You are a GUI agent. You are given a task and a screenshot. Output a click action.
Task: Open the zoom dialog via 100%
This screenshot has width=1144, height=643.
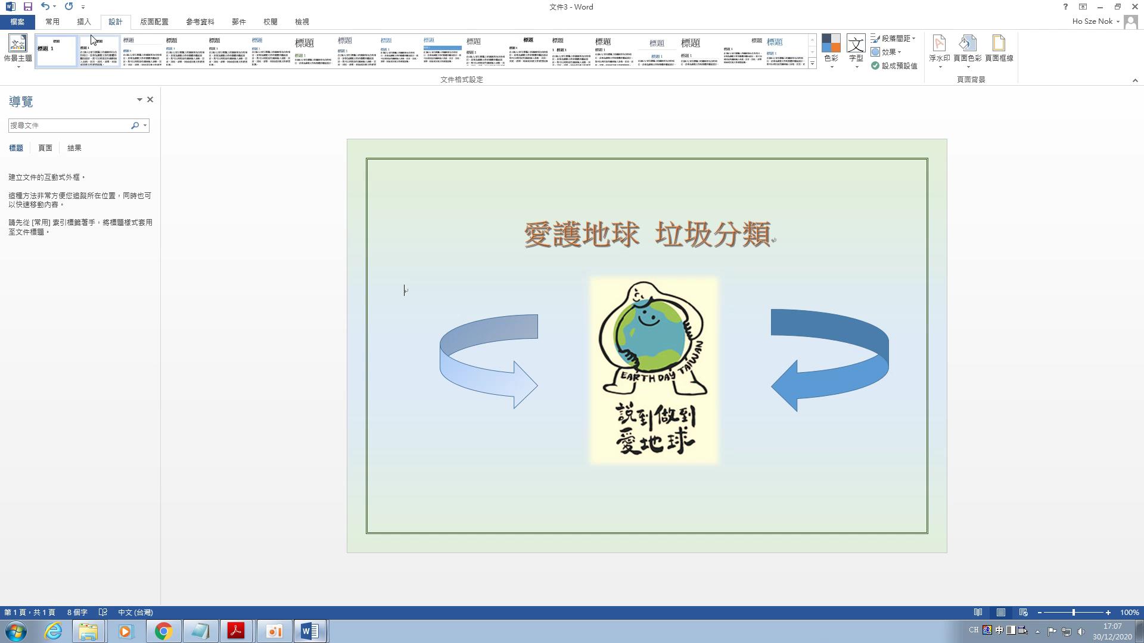(x=1129, y=612)
